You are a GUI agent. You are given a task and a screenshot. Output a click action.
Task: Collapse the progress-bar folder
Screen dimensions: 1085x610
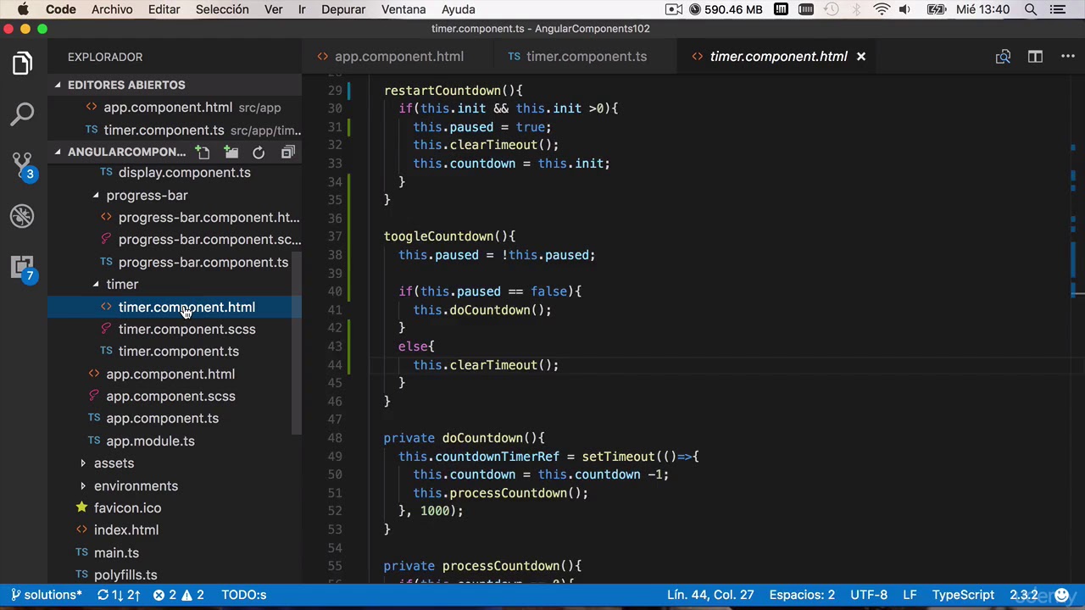(147, 195)
